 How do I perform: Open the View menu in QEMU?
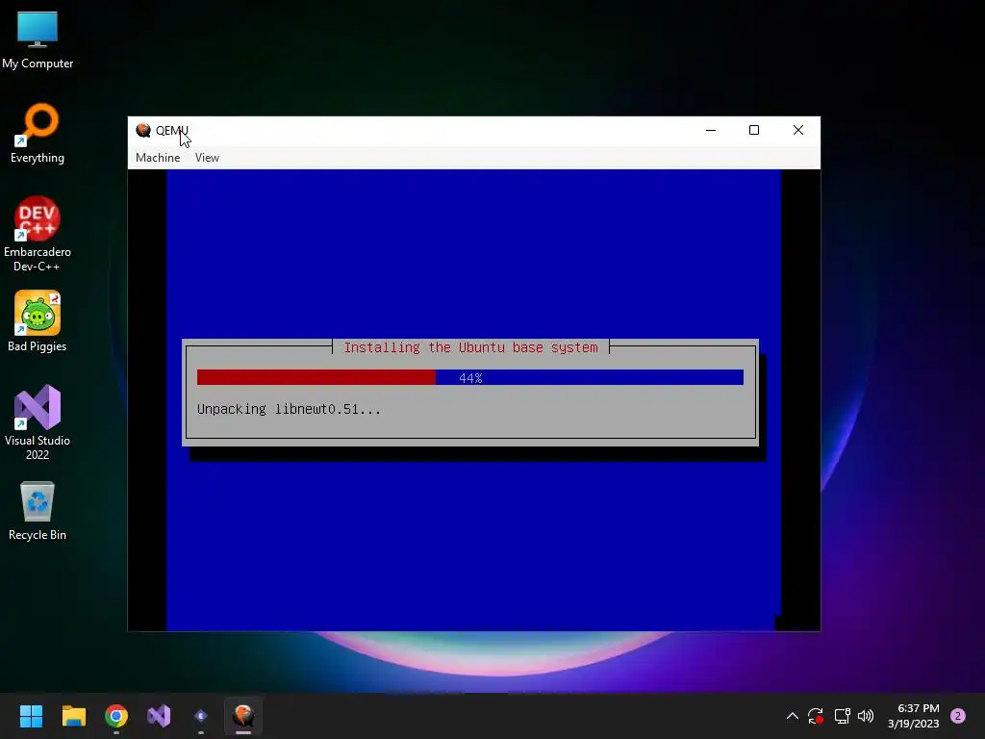pos(207,158)
